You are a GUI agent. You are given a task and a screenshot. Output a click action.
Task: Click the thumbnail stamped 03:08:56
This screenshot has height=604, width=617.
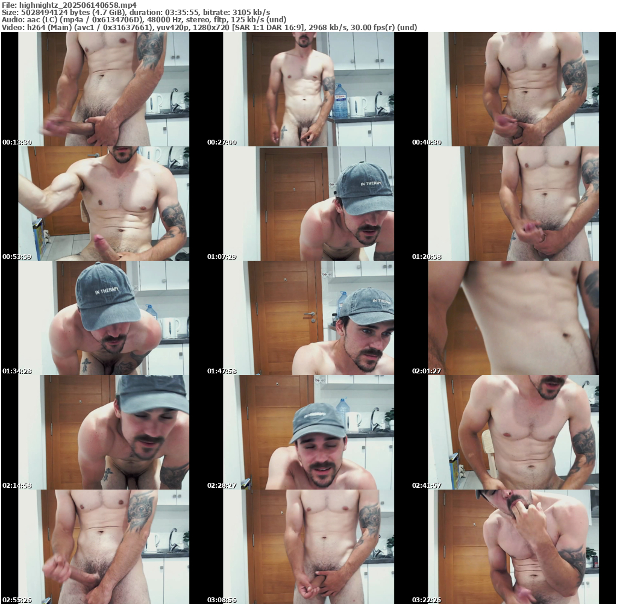point(308,547)
